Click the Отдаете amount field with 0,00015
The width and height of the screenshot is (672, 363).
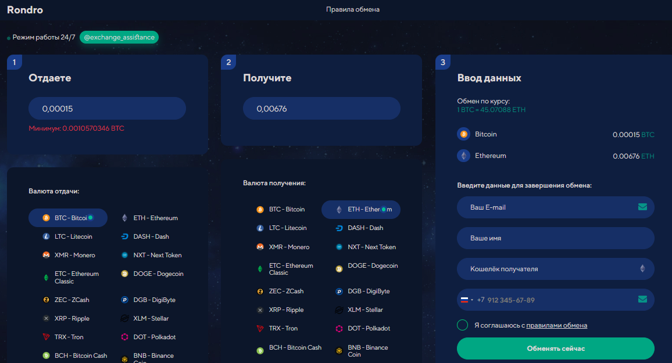(x=107, y=108)
